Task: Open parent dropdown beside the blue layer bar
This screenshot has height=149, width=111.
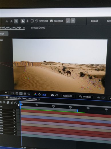Action: (x=14, y=115)
